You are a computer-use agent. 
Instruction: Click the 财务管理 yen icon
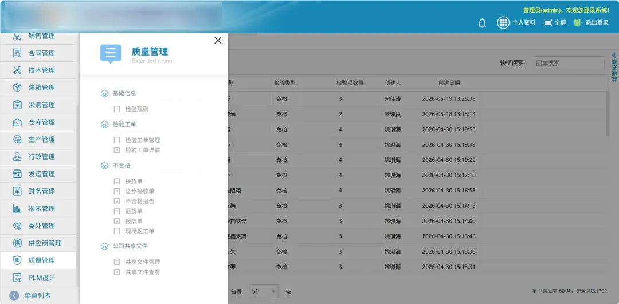(x=17, y=191)
